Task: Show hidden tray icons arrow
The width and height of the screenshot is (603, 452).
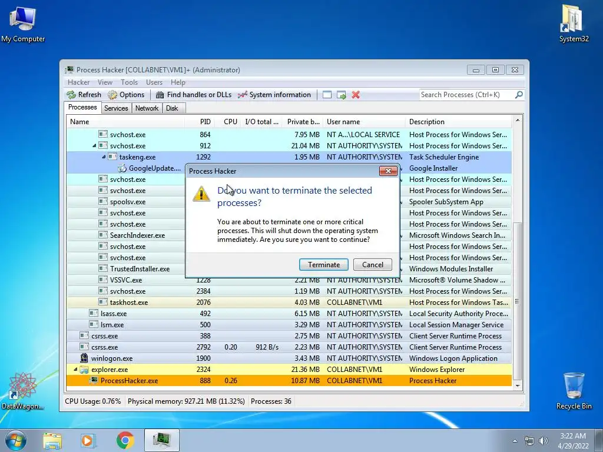Action: pyautogui.click(x=515, y=441)
